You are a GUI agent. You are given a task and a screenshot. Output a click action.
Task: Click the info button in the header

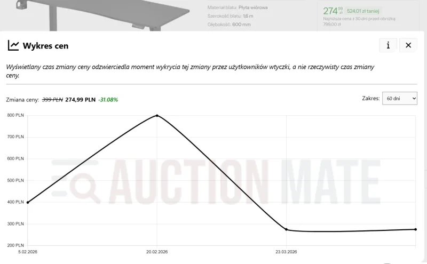pyautogui.click(x=388, y=45)
